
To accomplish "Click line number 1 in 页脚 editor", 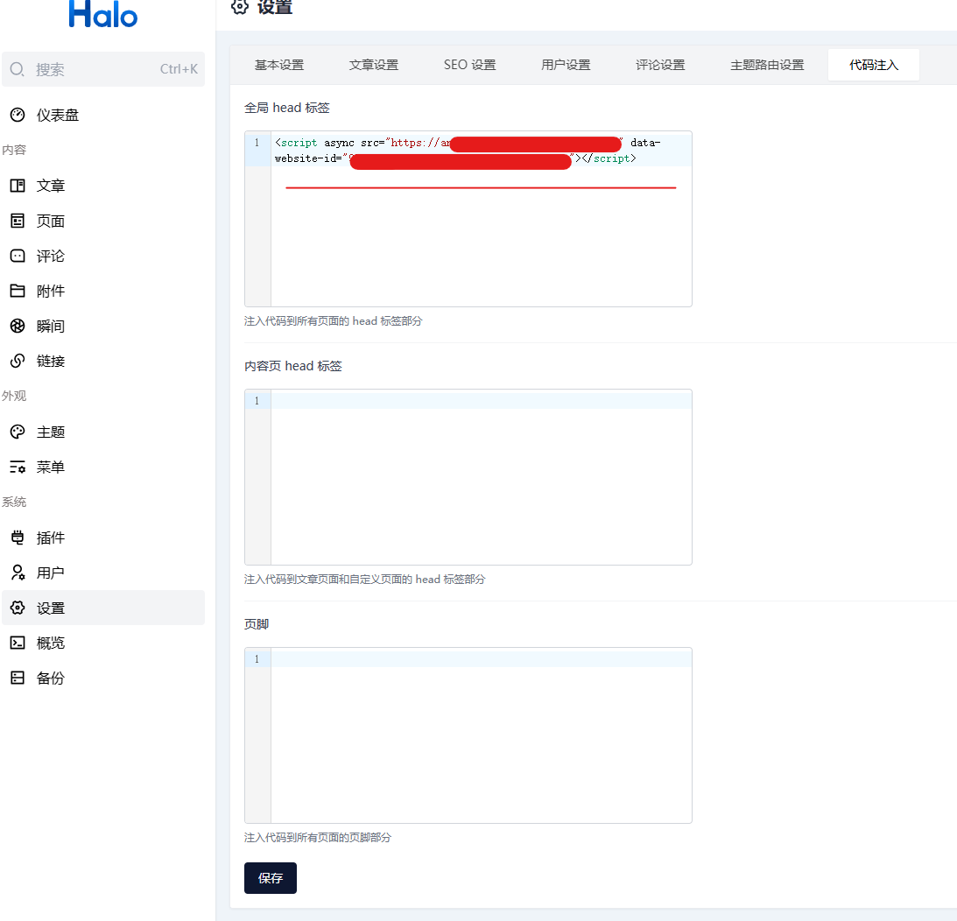I will click(257, 659).
